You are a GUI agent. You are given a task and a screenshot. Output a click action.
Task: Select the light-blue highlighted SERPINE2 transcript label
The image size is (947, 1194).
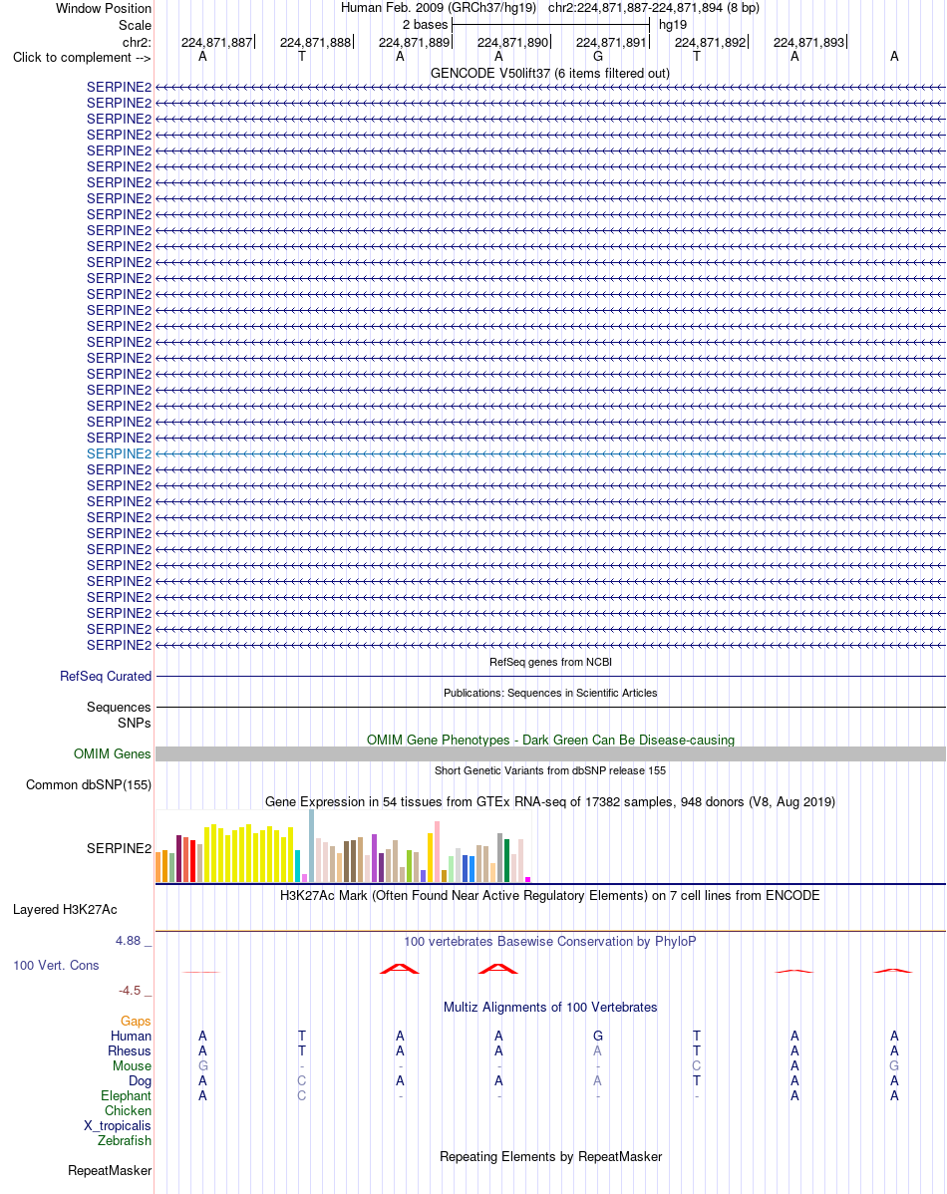[119, 453]
